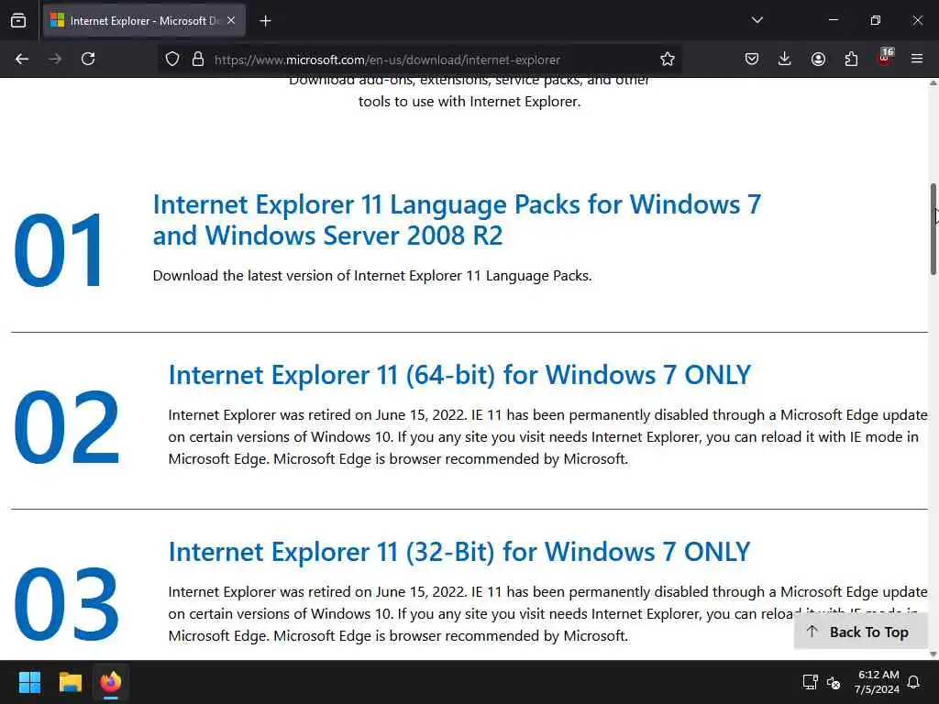Open File Explorer from taskbar
The width and height of the screenshot is (939, 704).
tap(70, 682)
